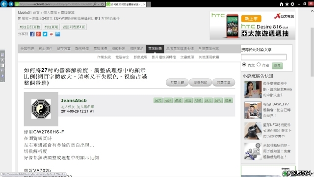Share the post to Google Plus
Viewport: 314px width, 177px height.
tap(39, 34)
